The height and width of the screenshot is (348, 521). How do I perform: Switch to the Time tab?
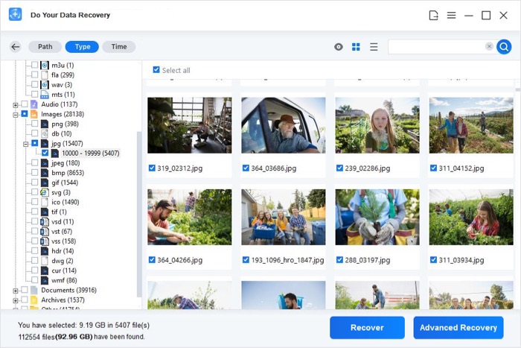pos(119,47)
